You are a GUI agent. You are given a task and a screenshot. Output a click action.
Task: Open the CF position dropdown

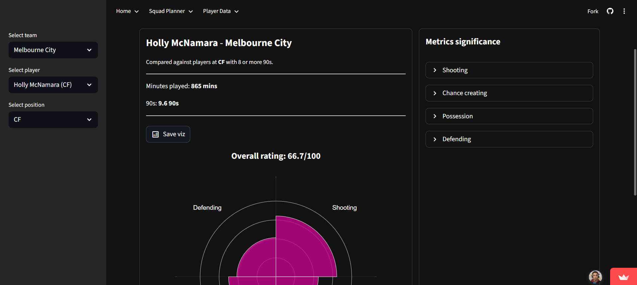point(53,120)
